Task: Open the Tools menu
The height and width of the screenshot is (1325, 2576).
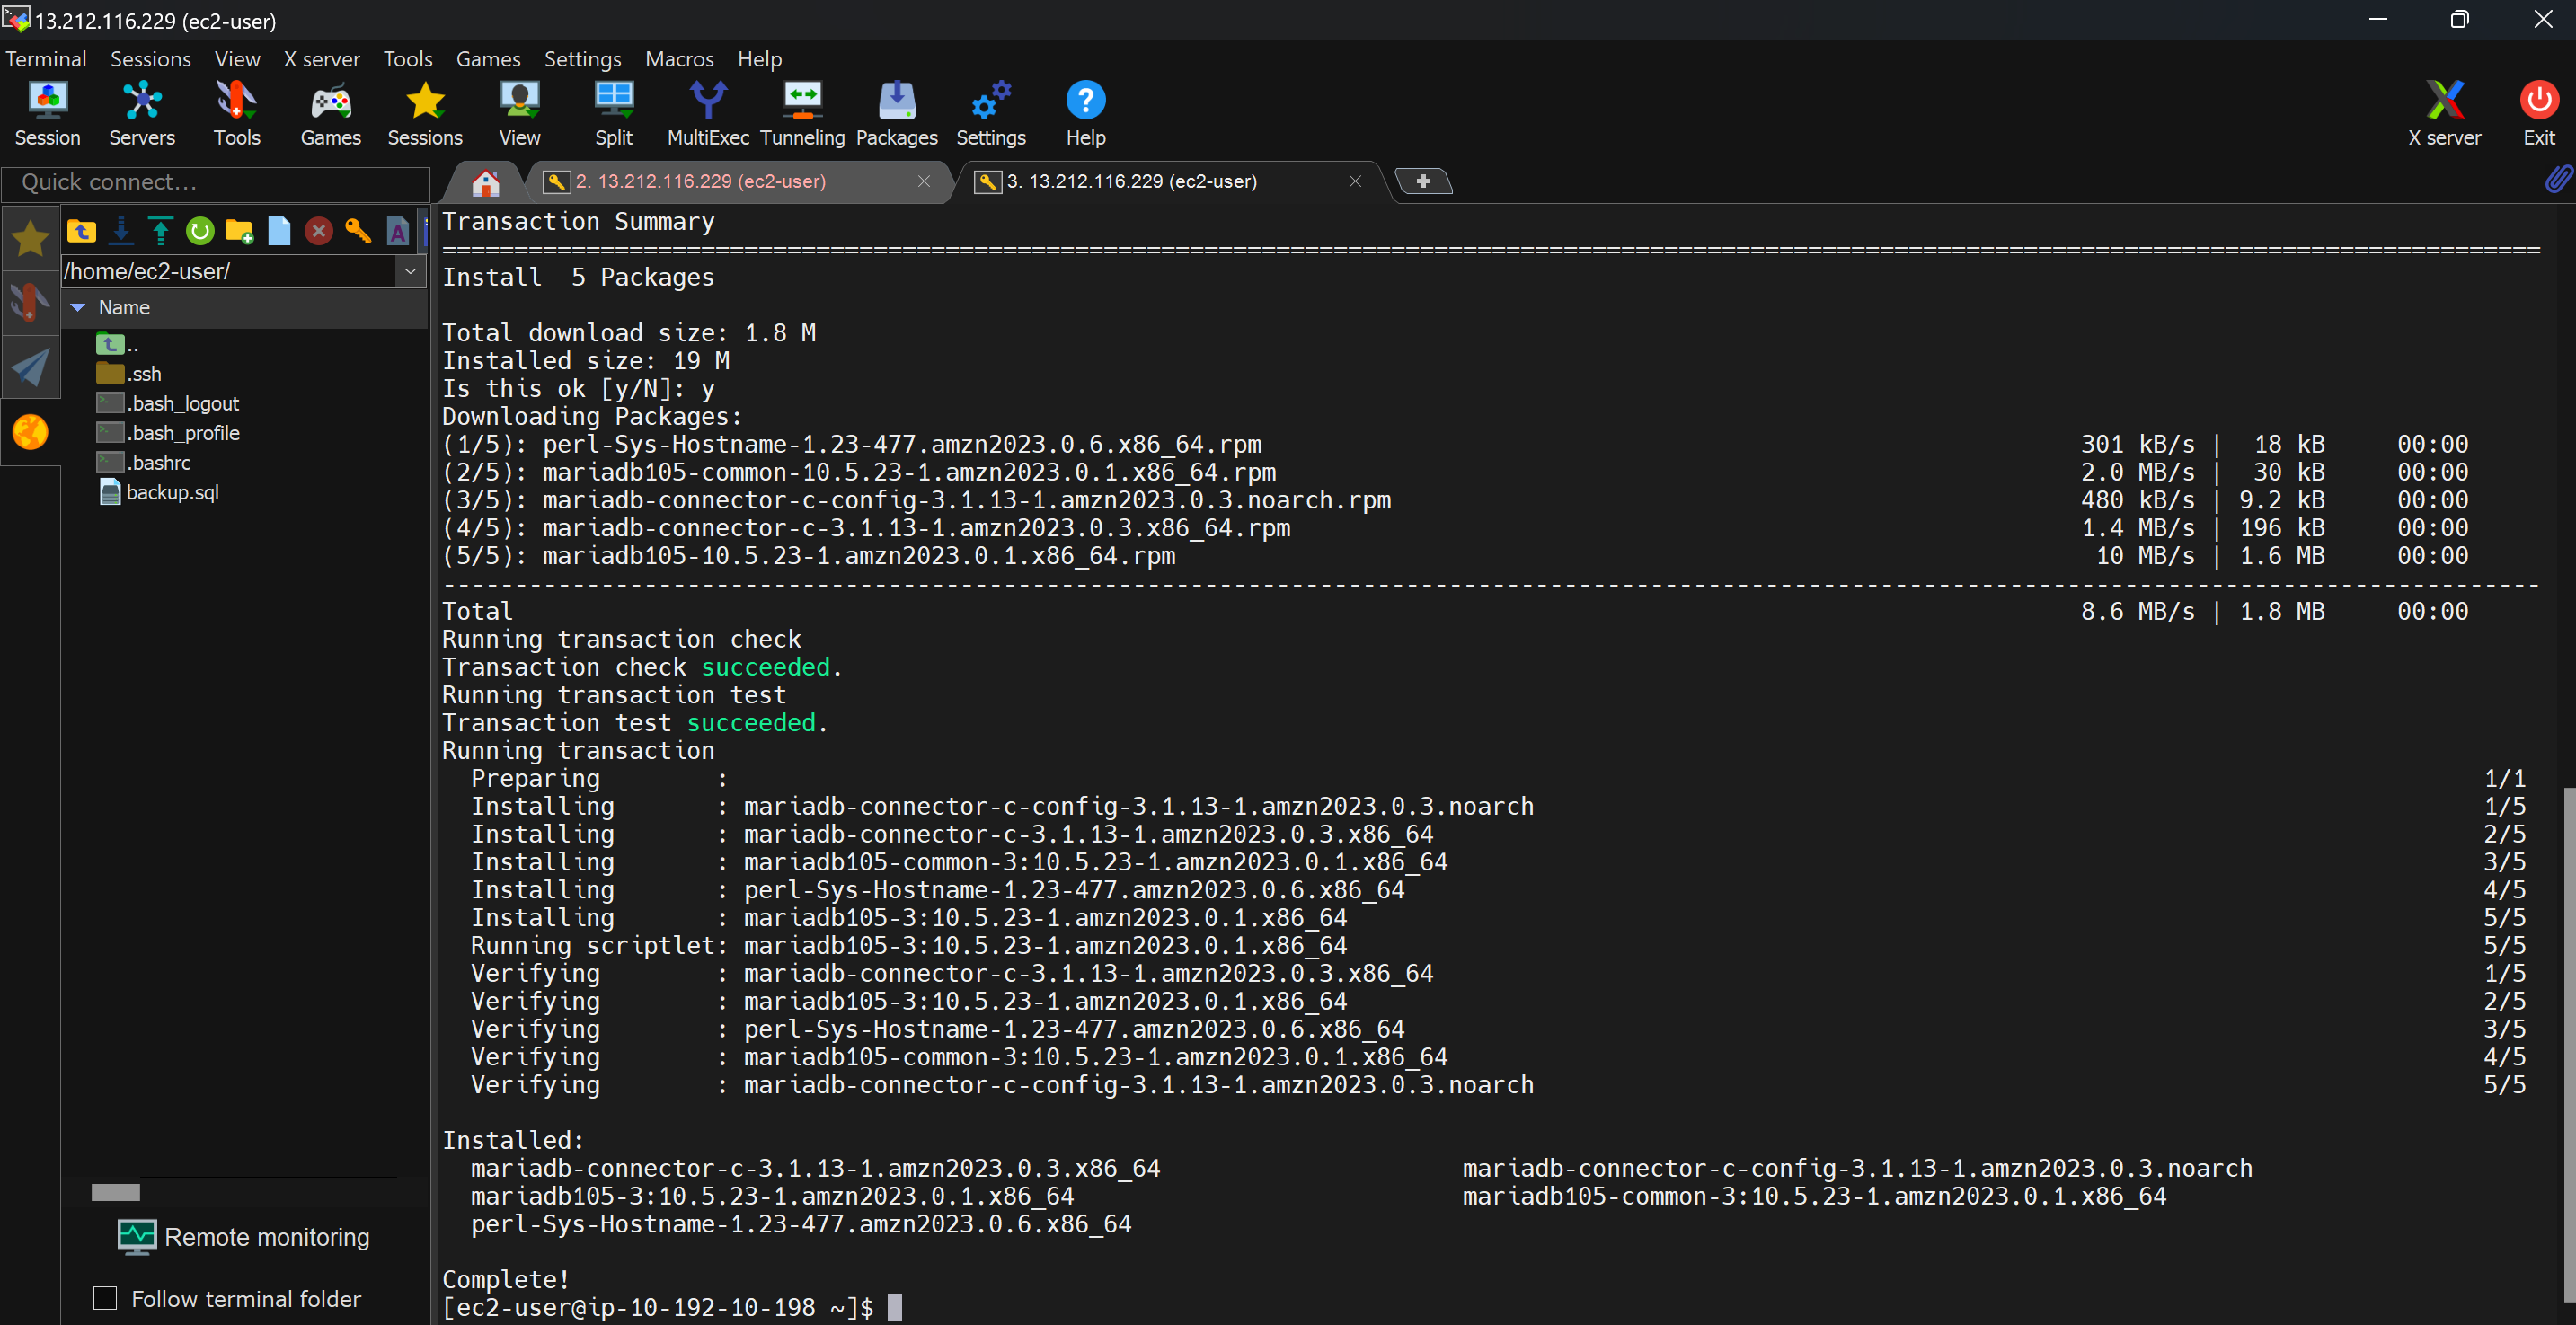Action: coord(408,59)
